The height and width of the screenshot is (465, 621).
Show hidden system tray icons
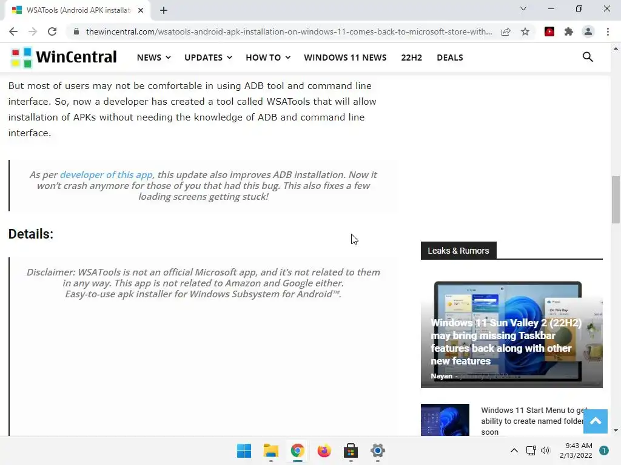click(514, 450)
